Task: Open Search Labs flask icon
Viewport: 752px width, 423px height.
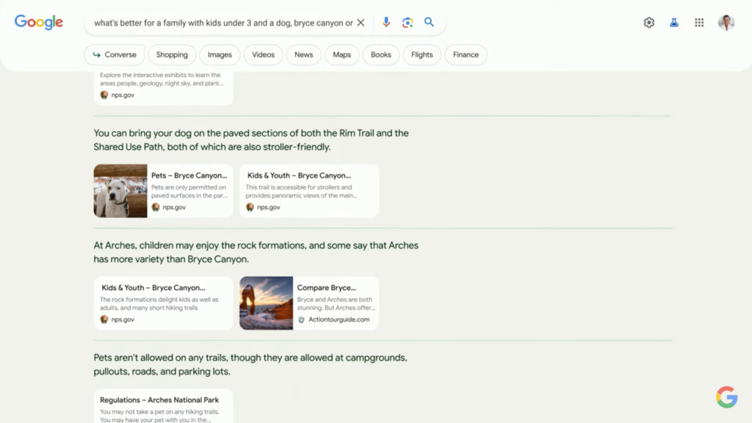Action: 674,23
